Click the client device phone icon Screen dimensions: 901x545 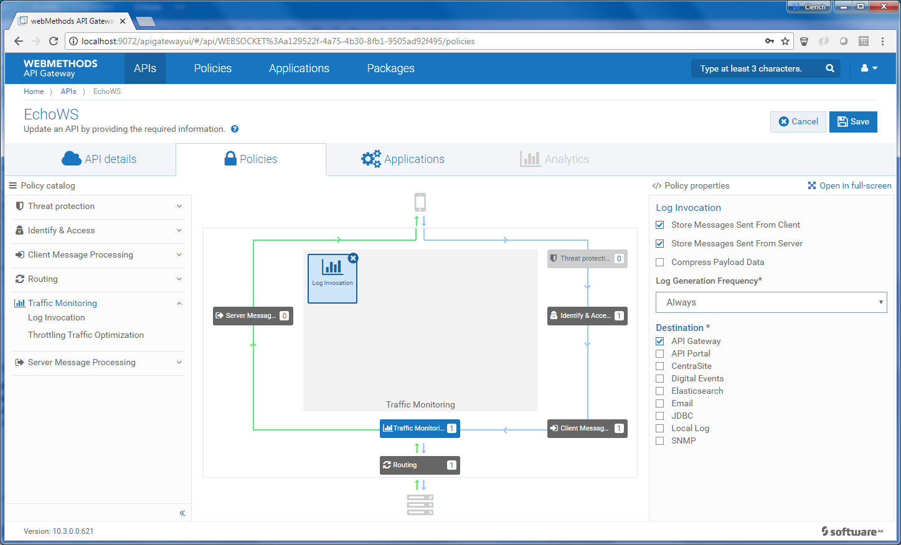420,202
